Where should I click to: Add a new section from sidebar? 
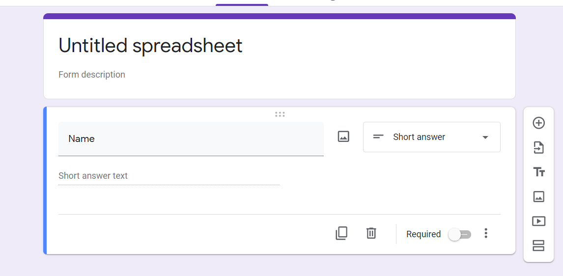pyautogui.click(x=538, y=246)
